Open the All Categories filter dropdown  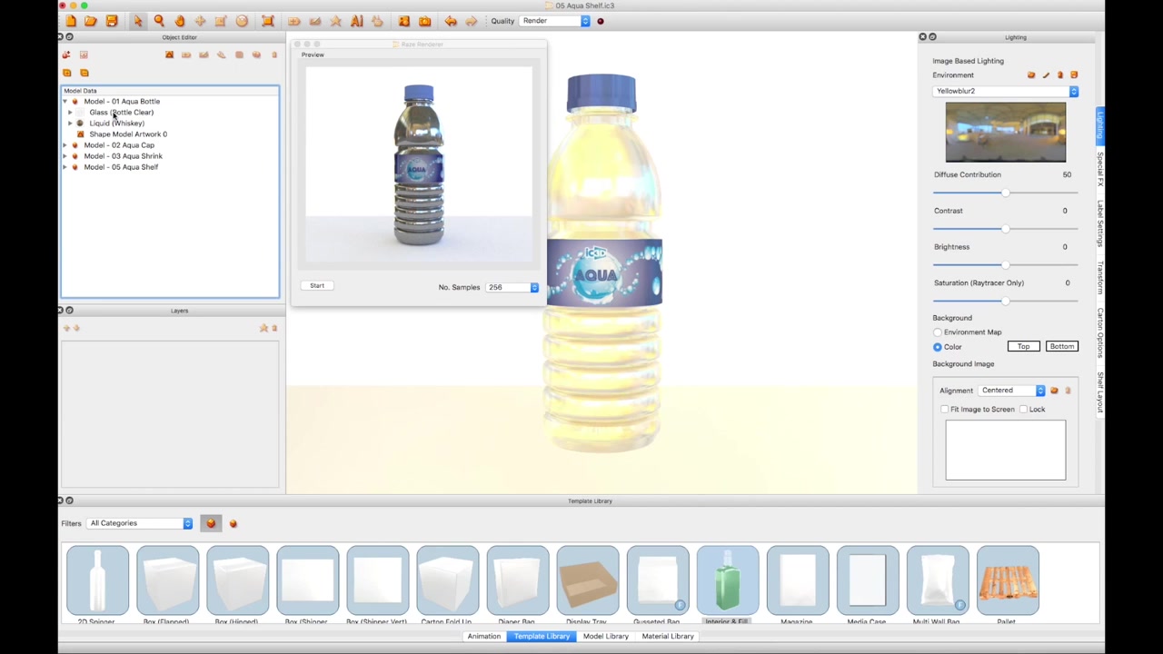[140, 523]
